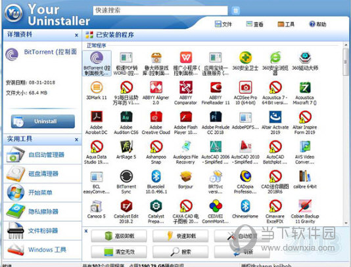
Task: Close the 实用工具 panel
Action: tap(76, 140)
